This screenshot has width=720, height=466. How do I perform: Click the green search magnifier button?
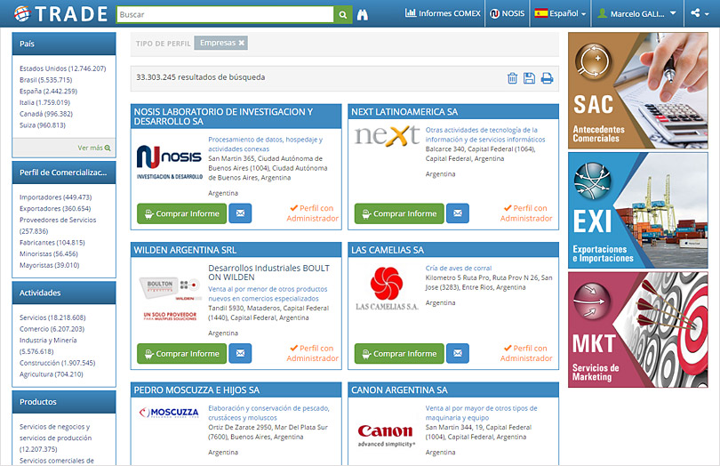pyautogui.click(x=342, y=15)
